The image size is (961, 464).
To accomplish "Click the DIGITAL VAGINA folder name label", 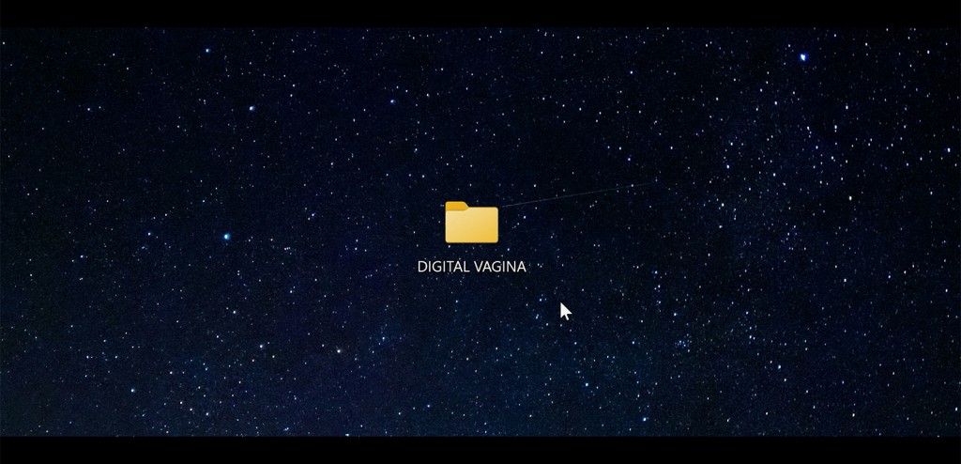I will (471, 267).
